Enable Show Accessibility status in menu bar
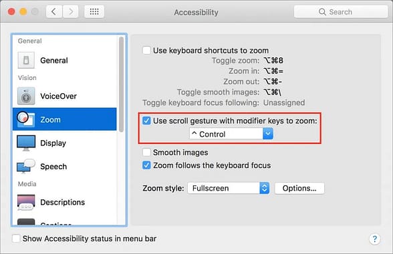 [x=16, y=239]
